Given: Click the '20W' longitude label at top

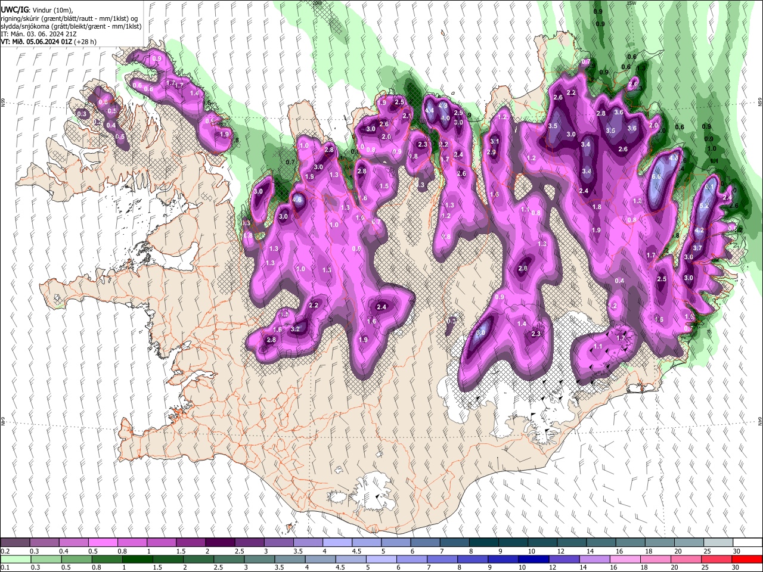Looking at the screenshot, I should click(317, 3).
